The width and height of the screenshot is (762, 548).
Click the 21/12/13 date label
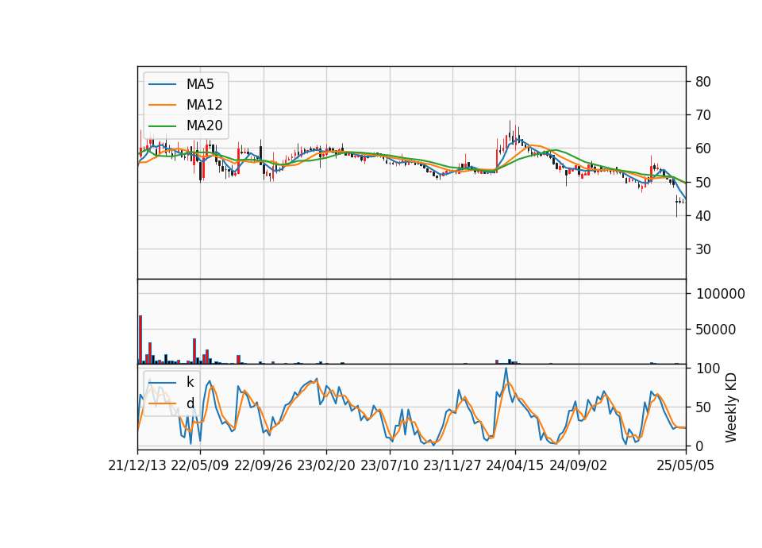pos(137,465)
